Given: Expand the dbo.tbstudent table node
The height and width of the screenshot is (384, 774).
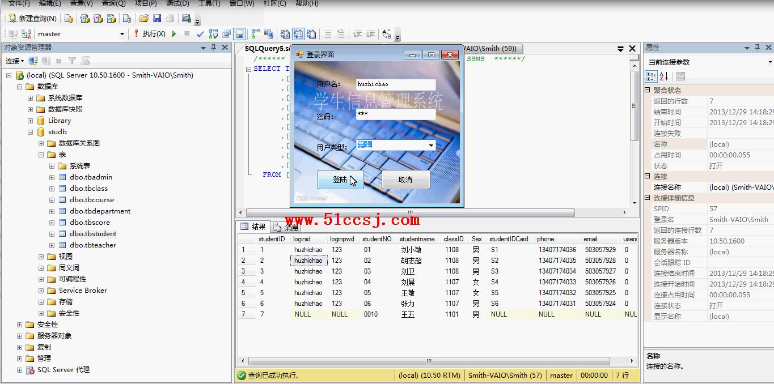Looking at the screenshot, I should (52, 234).
